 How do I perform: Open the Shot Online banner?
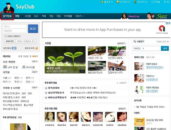click(x=157, y=16)
